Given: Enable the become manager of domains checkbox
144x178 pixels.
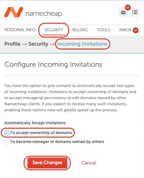Looking at the screenshot, I should pyautogui.click(x=7, y=142).
